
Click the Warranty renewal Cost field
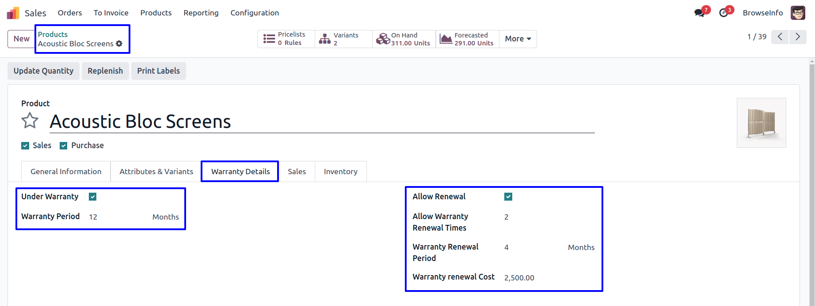(548, 278)
